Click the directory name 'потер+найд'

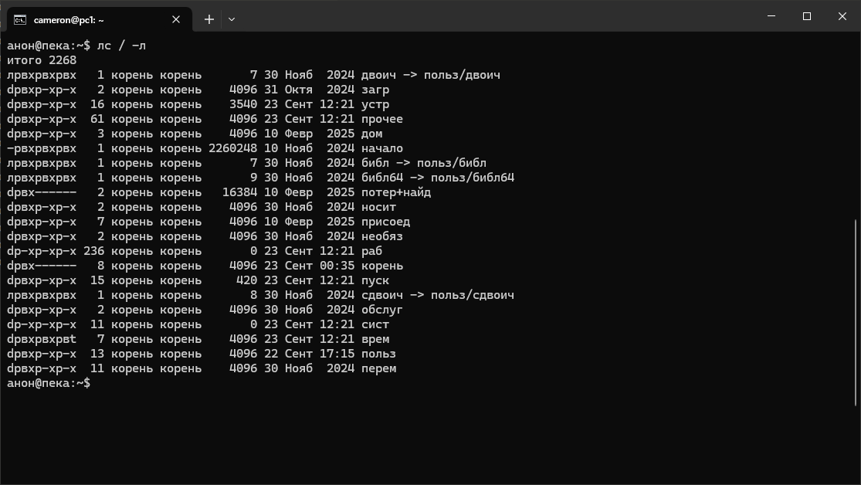[396, 192]
